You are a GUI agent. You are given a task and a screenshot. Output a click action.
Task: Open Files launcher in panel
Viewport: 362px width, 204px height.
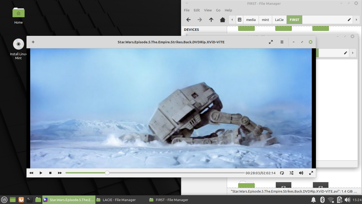[38, 200]
